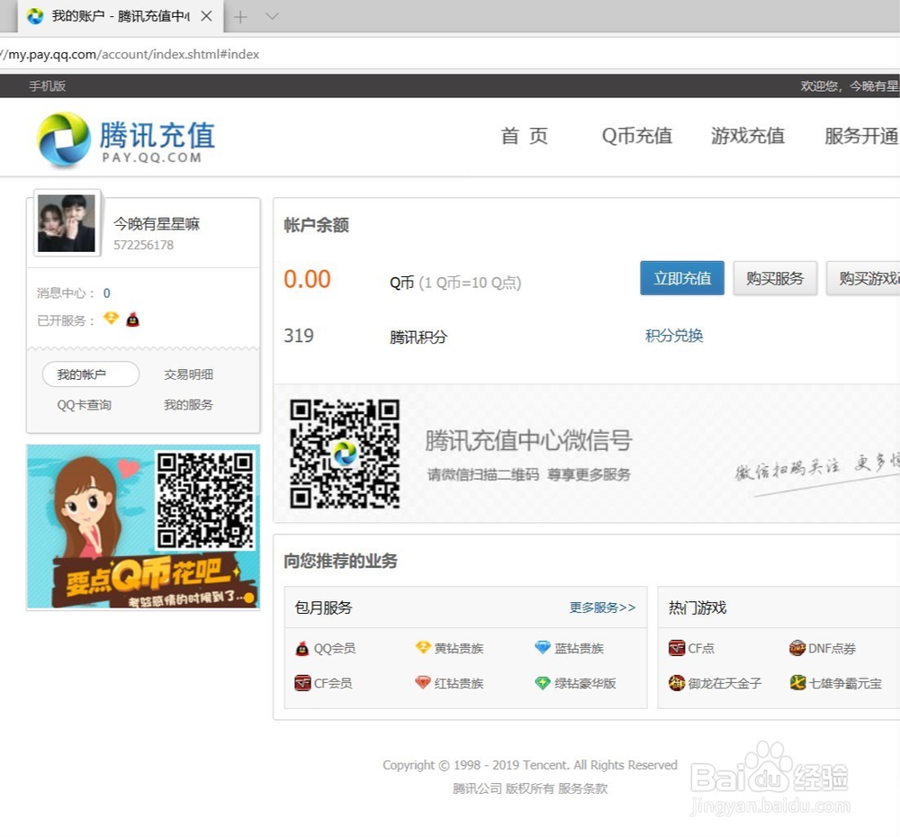Viewport: 900px width, 837px height.
Task: Click the 购买游戏 button
Action: [x=863, y=278]
